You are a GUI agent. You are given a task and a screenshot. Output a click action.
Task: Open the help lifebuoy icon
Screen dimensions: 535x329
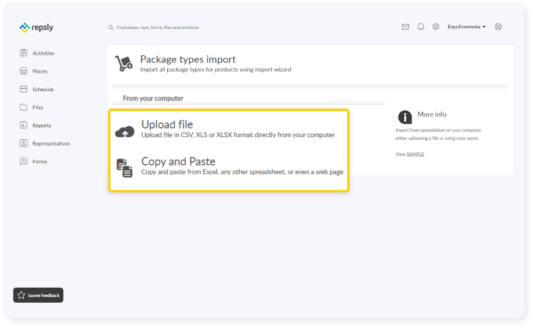[499, 27]
